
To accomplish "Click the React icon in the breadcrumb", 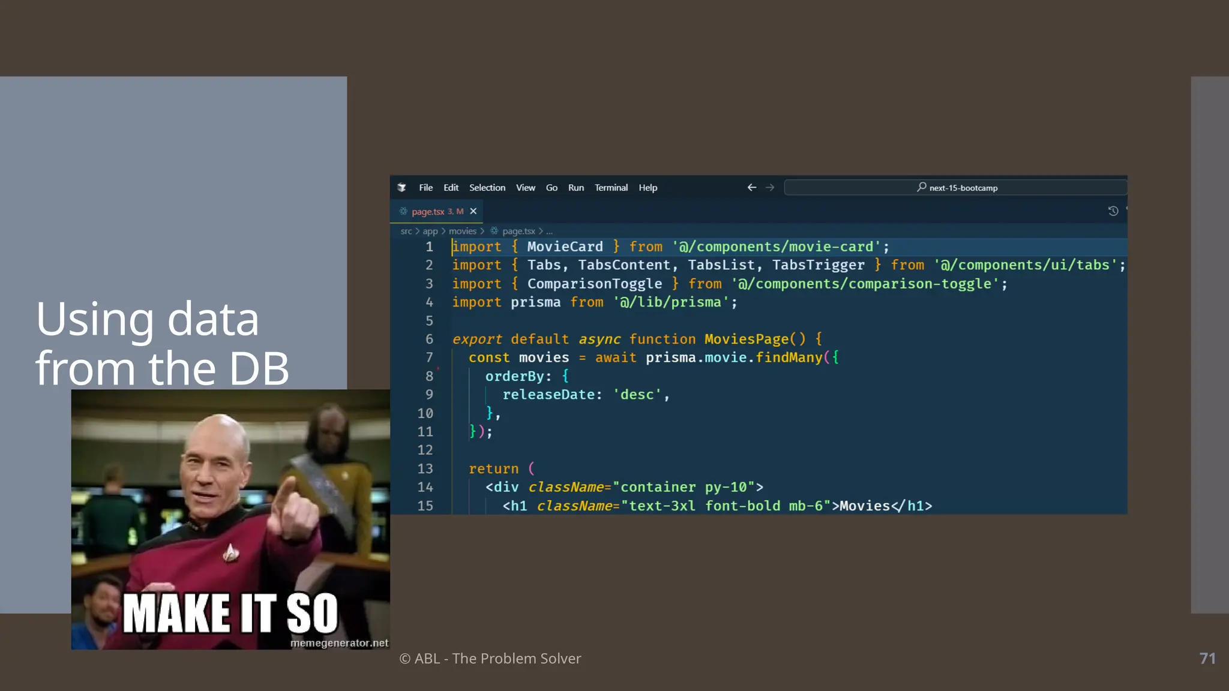I will pos(494,231).
